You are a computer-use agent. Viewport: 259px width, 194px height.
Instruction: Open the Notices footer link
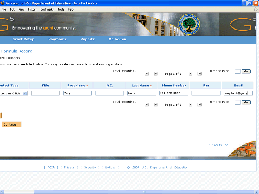pos(110,167)
